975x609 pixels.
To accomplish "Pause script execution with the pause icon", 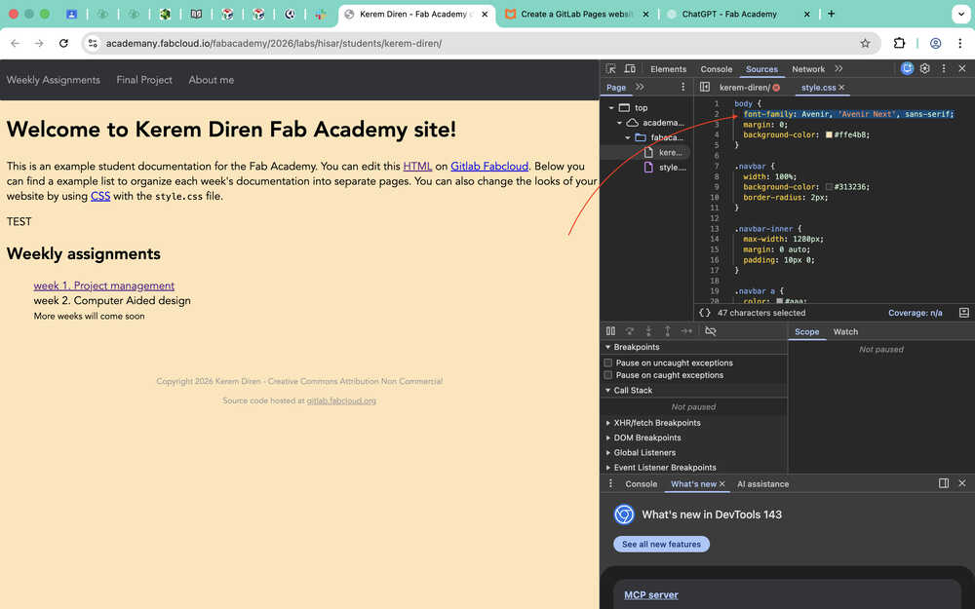I will (610, 331).
